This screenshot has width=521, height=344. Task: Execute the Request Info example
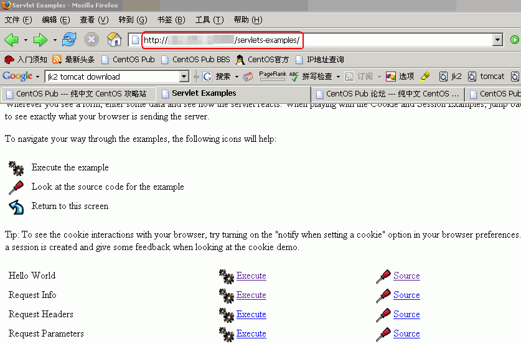click(251, 295)
